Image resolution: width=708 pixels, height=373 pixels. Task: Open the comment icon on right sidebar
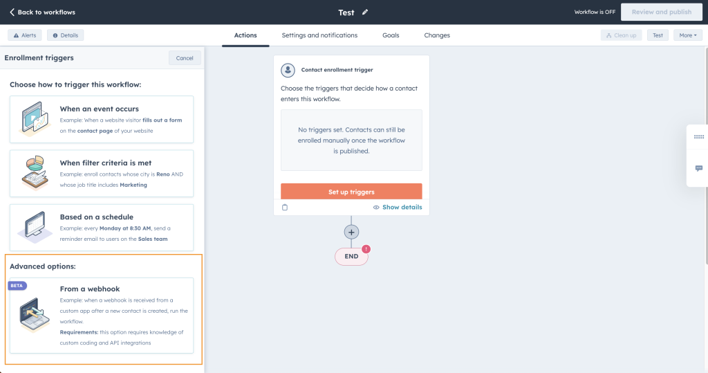point(698,168)
